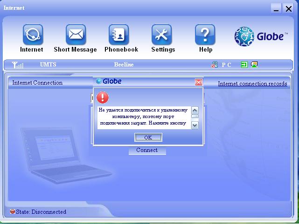Confirm the error with OK
The width and height of the screenshot is (299, 224).
[x=148, y=138]
